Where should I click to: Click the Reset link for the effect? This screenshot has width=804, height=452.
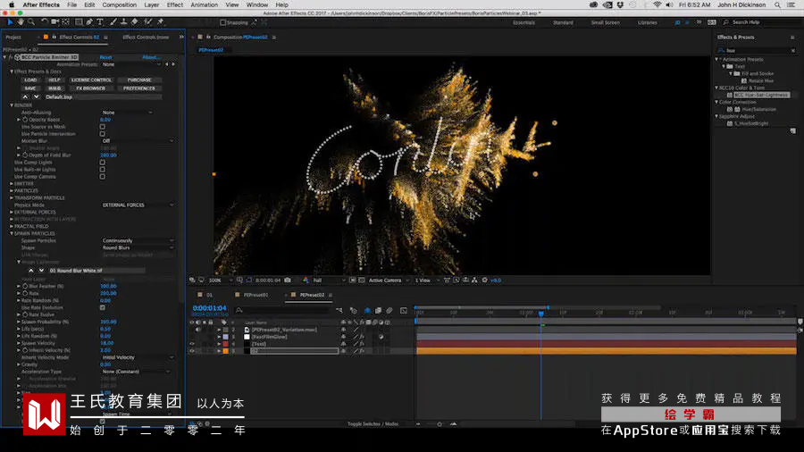105,57
